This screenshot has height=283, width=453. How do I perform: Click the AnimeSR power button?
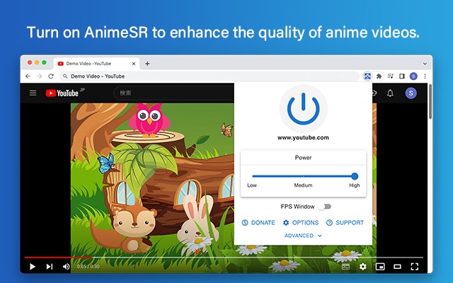[303, 109]
